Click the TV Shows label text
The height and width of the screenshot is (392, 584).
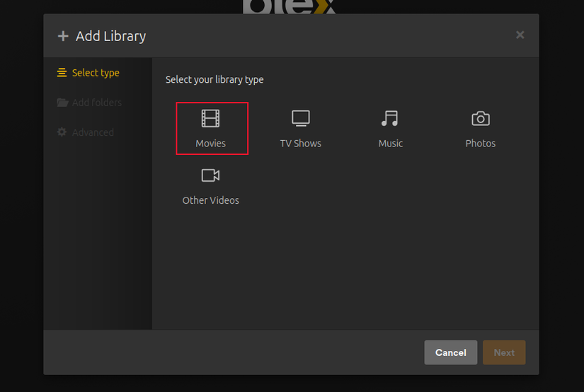pos(301,144)
